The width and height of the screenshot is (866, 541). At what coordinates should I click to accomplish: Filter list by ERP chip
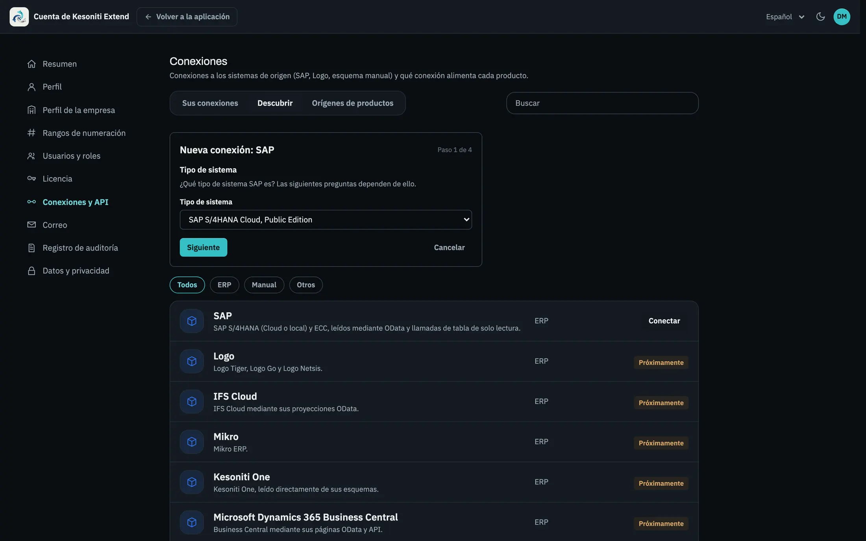(x=224, y=285)
